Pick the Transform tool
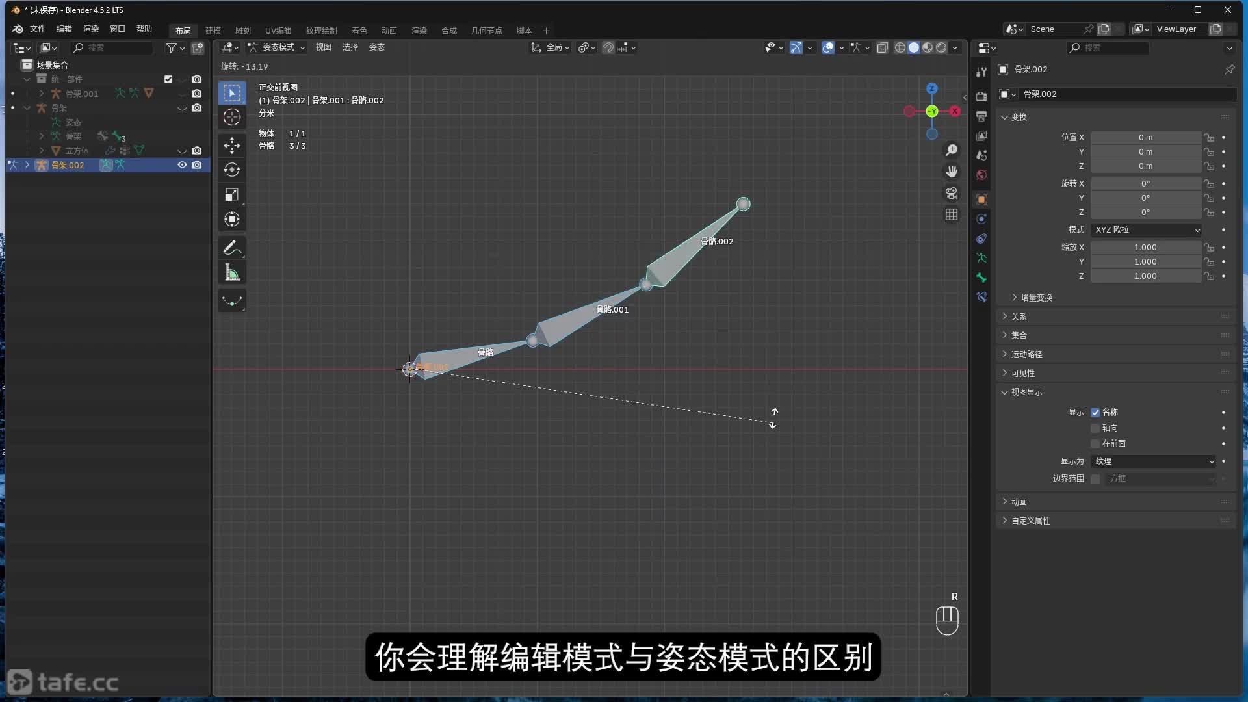1248x702 pixels. click(x=232, y=220)
